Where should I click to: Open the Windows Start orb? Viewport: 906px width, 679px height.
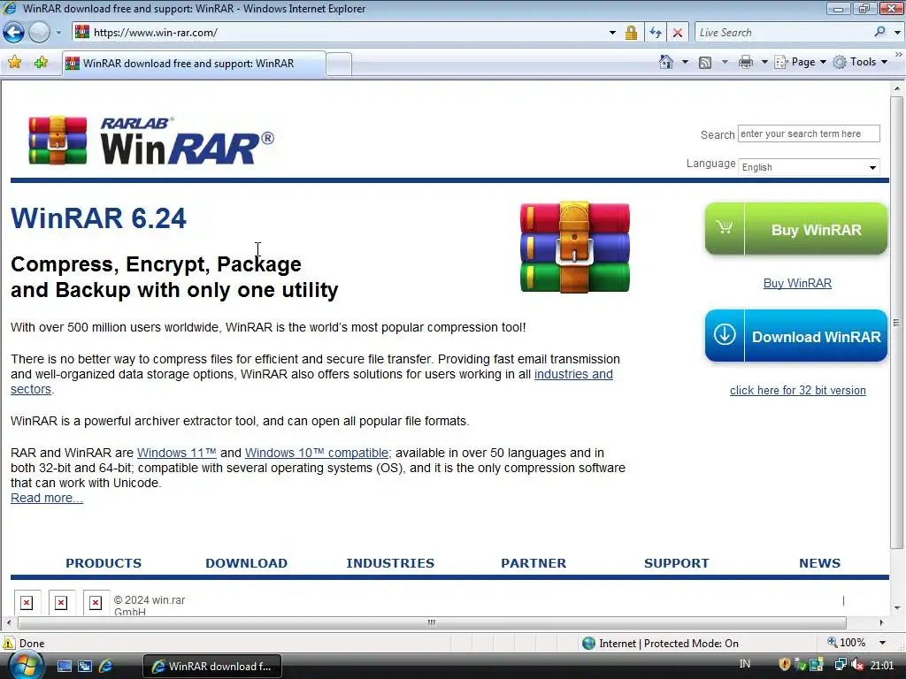pos(25,665)
